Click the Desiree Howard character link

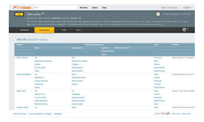click(x=78, y=98)
